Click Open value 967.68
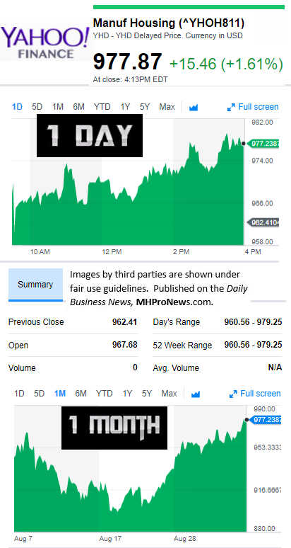291x548 pixels. (x=125, y=345)
